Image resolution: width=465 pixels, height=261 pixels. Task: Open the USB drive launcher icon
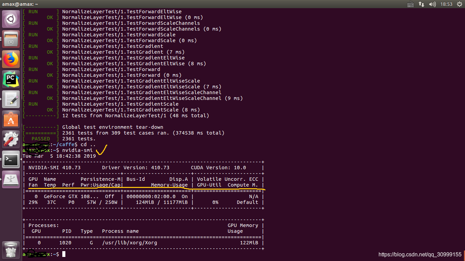(11, 179)
